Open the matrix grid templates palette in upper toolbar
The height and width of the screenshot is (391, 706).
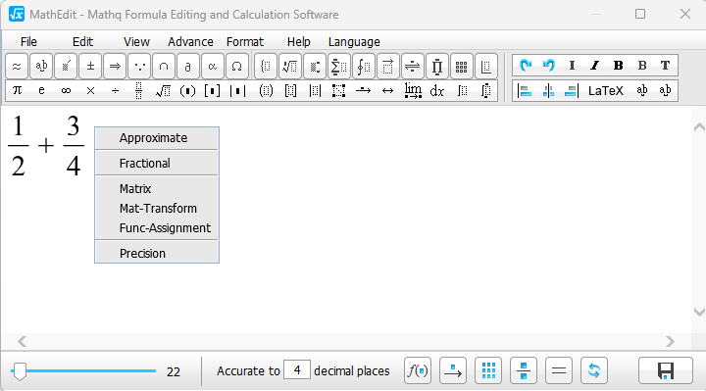click(x=461, y=67)
